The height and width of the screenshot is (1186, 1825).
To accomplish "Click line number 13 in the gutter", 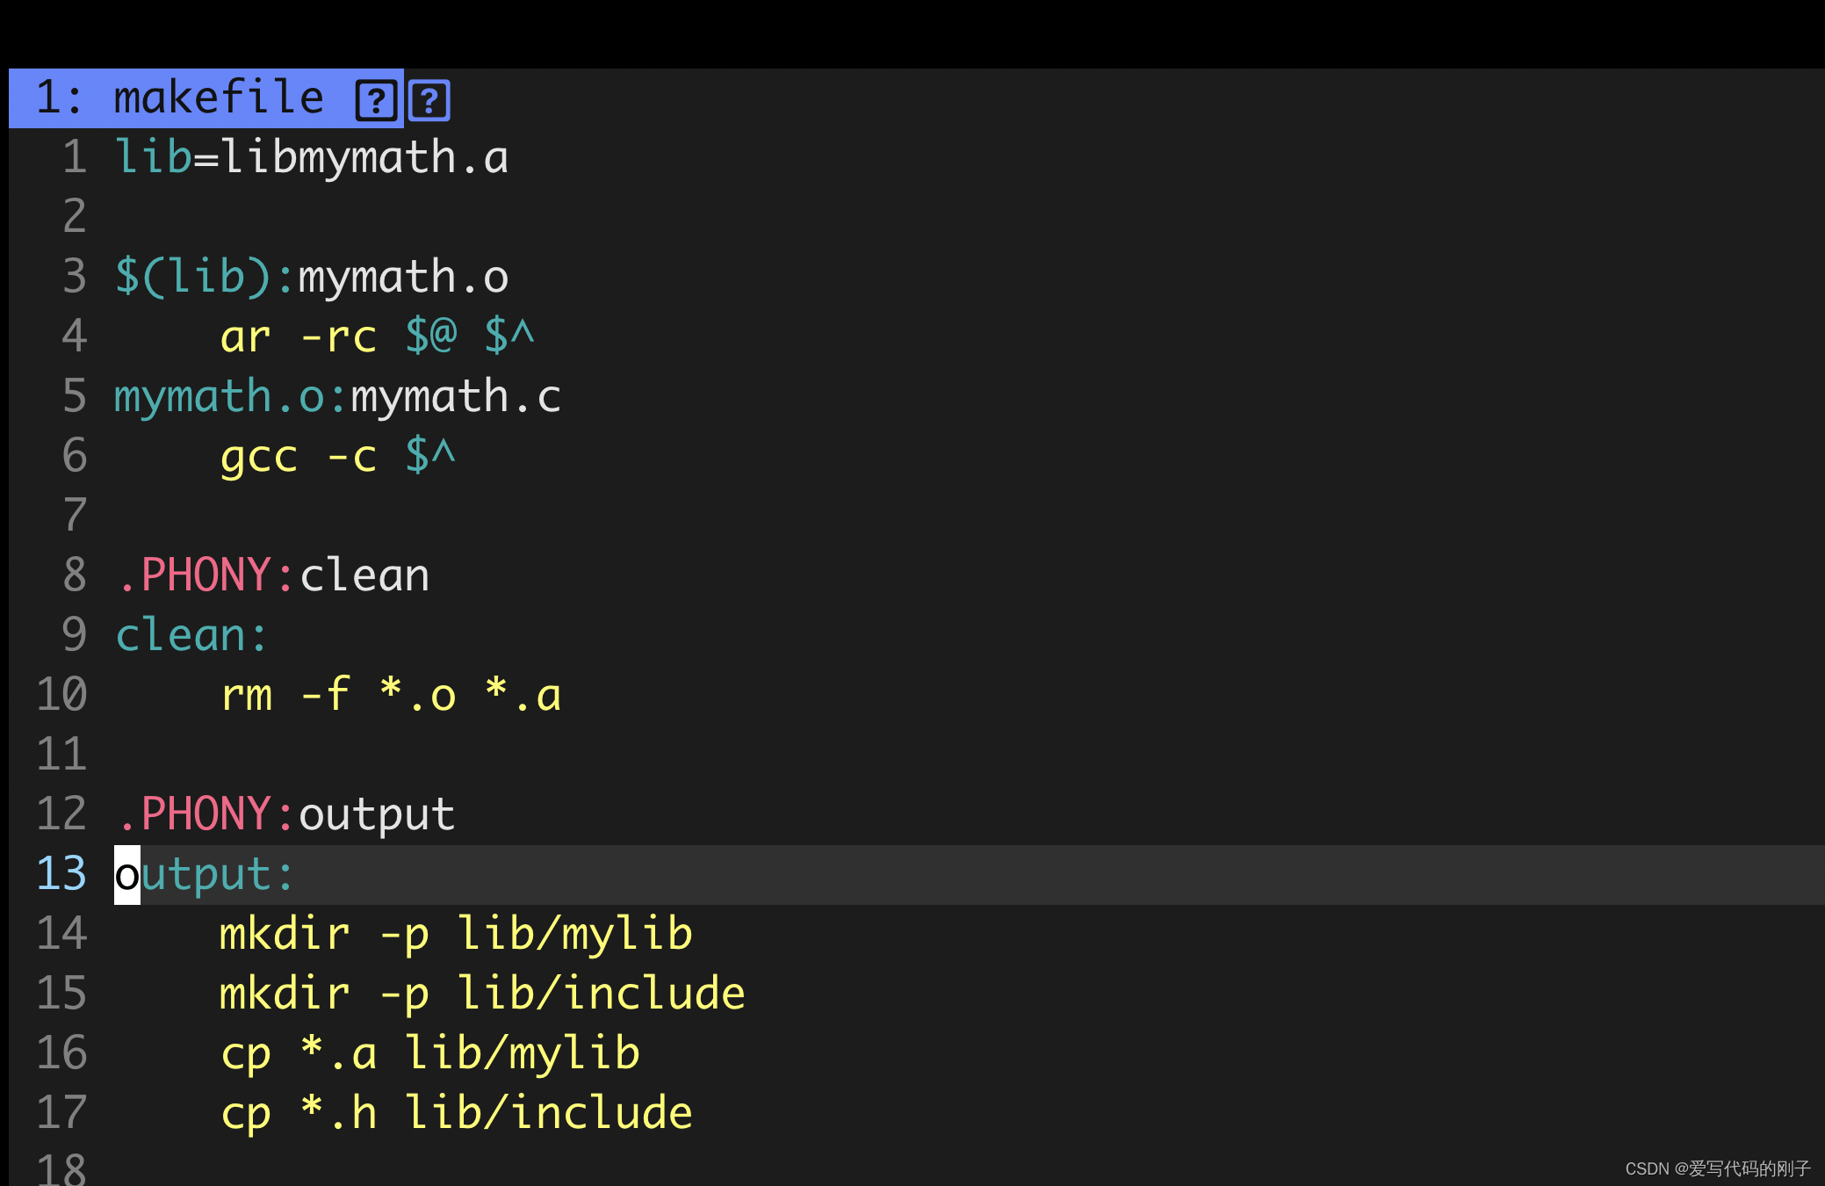I will 61,874.
